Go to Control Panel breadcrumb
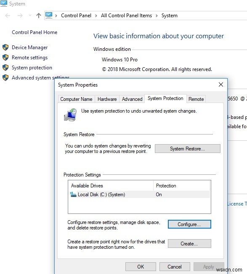 tap(76, 16)
